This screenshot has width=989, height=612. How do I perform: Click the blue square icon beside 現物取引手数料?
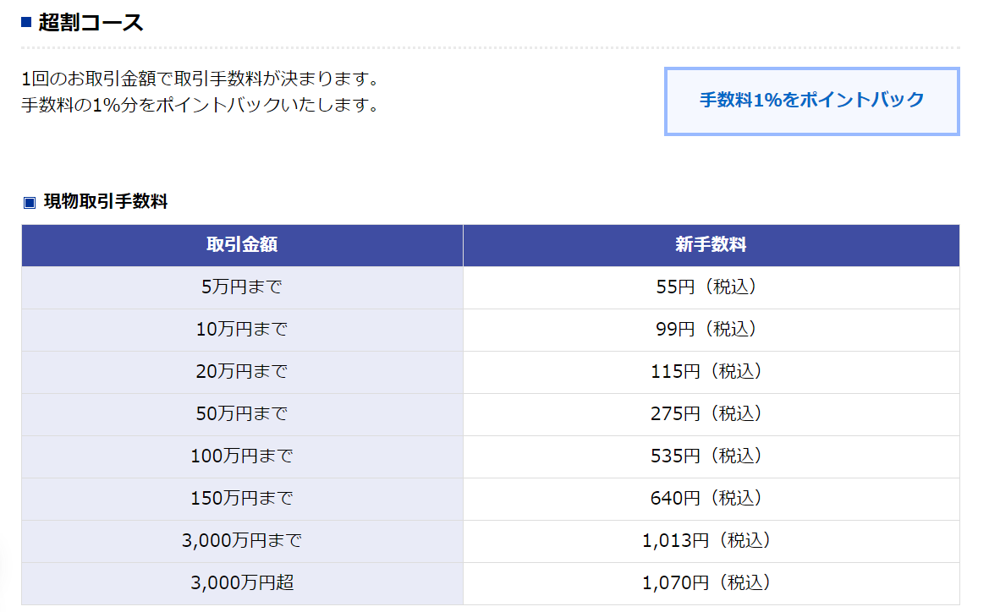[29, 199]
